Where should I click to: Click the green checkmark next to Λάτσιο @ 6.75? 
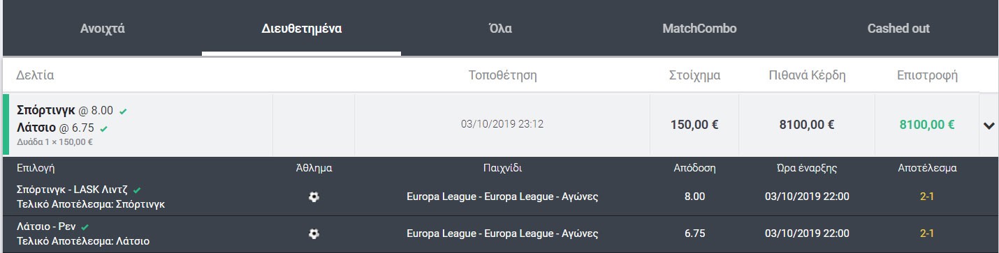point(104,128)
